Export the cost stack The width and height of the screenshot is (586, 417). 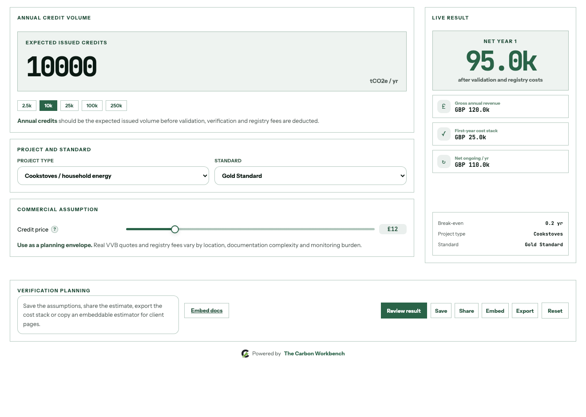[x=525, y=311]
